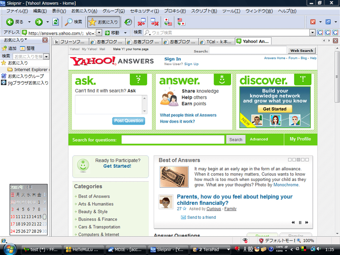Open dropdown arrow next to Back button

tap(29, 22)
